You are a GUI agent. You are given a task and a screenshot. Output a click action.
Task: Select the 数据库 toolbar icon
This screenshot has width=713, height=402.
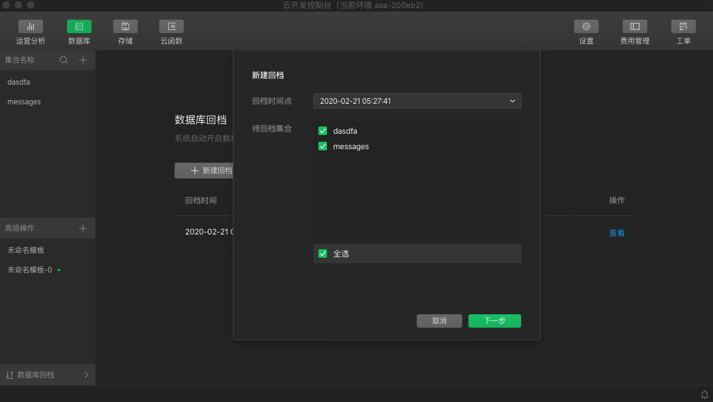coord(79,32)
